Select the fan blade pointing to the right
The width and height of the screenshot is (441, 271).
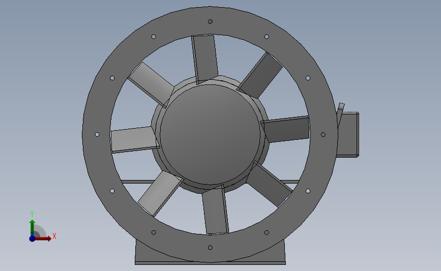[286, 129]
